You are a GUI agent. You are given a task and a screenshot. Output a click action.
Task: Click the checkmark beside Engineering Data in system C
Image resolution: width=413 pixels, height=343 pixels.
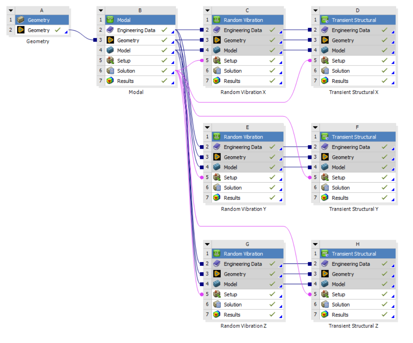tap(272, 30)
